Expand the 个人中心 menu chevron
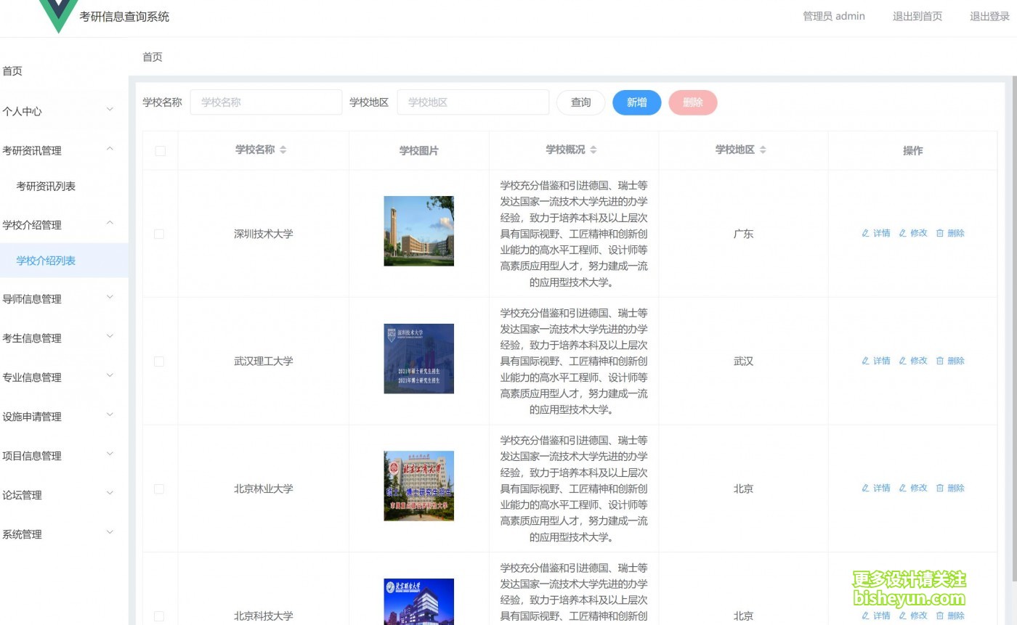1017x625 pixels. 110,110
